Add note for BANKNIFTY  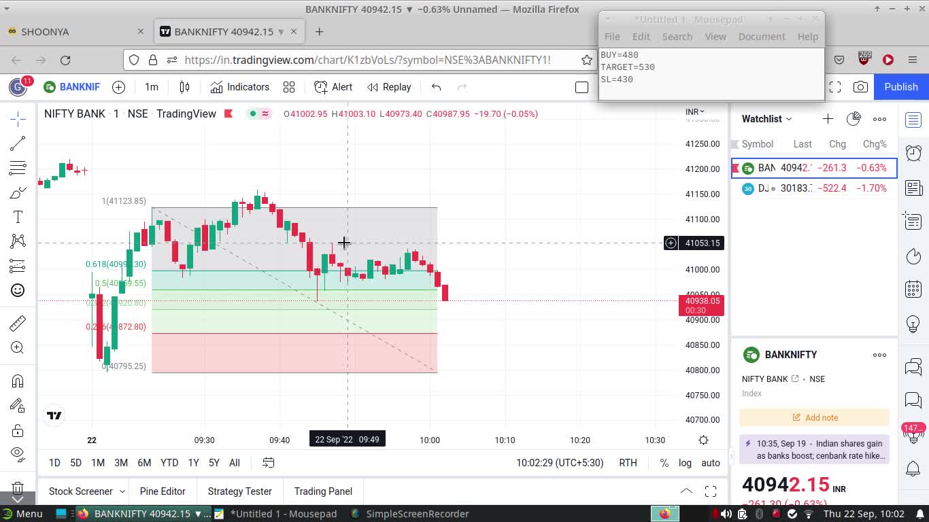[815, 417]
